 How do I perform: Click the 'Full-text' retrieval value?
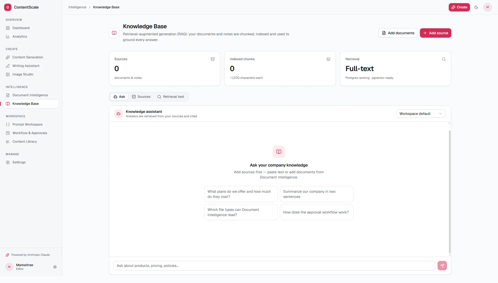(x=359, y=68)
